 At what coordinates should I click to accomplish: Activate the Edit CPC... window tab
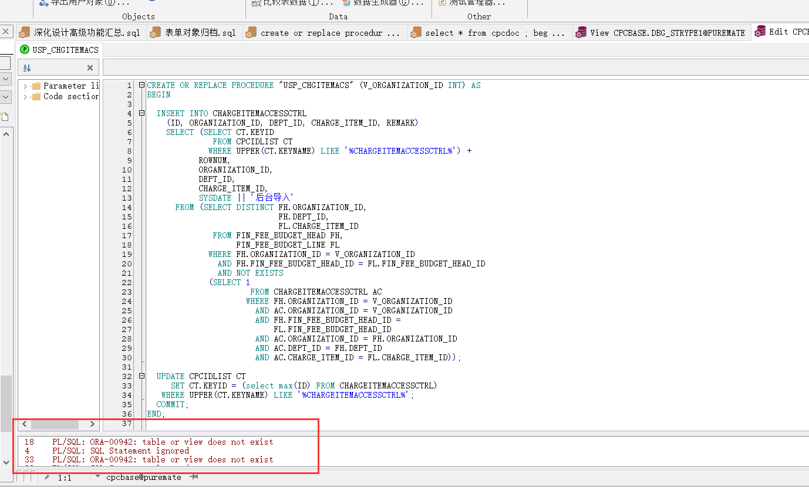tap(781, 32)
